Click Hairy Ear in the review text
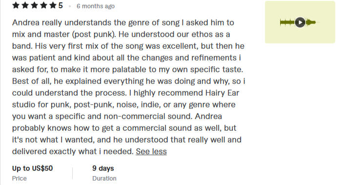Image resolution: width=346 pixels, height=185 pixels. pos(222,93)
